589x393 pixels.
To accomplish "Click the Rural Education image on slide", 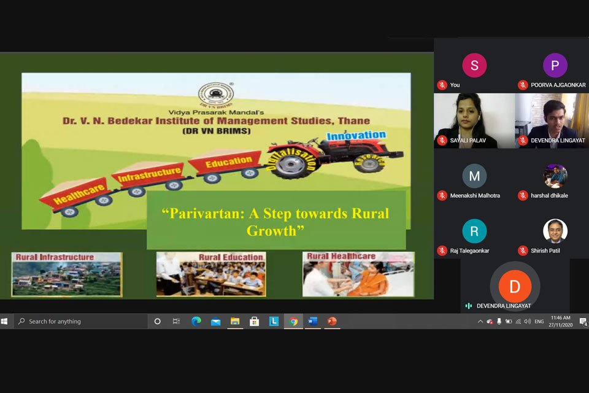I will pyautogui.click(x=211, y=274).
